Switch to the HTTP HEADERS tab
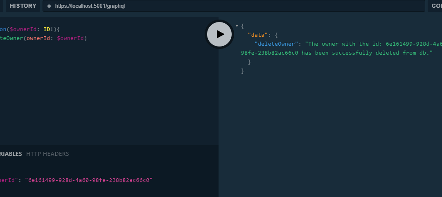 point(47,154)
